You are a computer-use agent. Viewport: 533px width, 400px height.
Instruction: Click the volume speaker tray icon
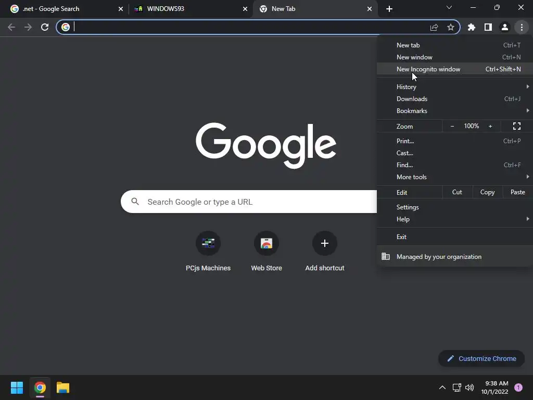469,387
